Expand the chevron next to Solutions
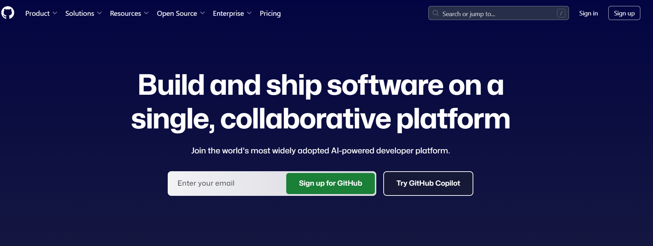The width and height of the screenshot is (653, 246). click(100, 13)
